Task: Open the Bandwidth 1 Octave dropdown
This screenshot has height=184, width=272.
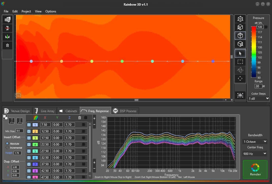Action: [x=255, y=141]
